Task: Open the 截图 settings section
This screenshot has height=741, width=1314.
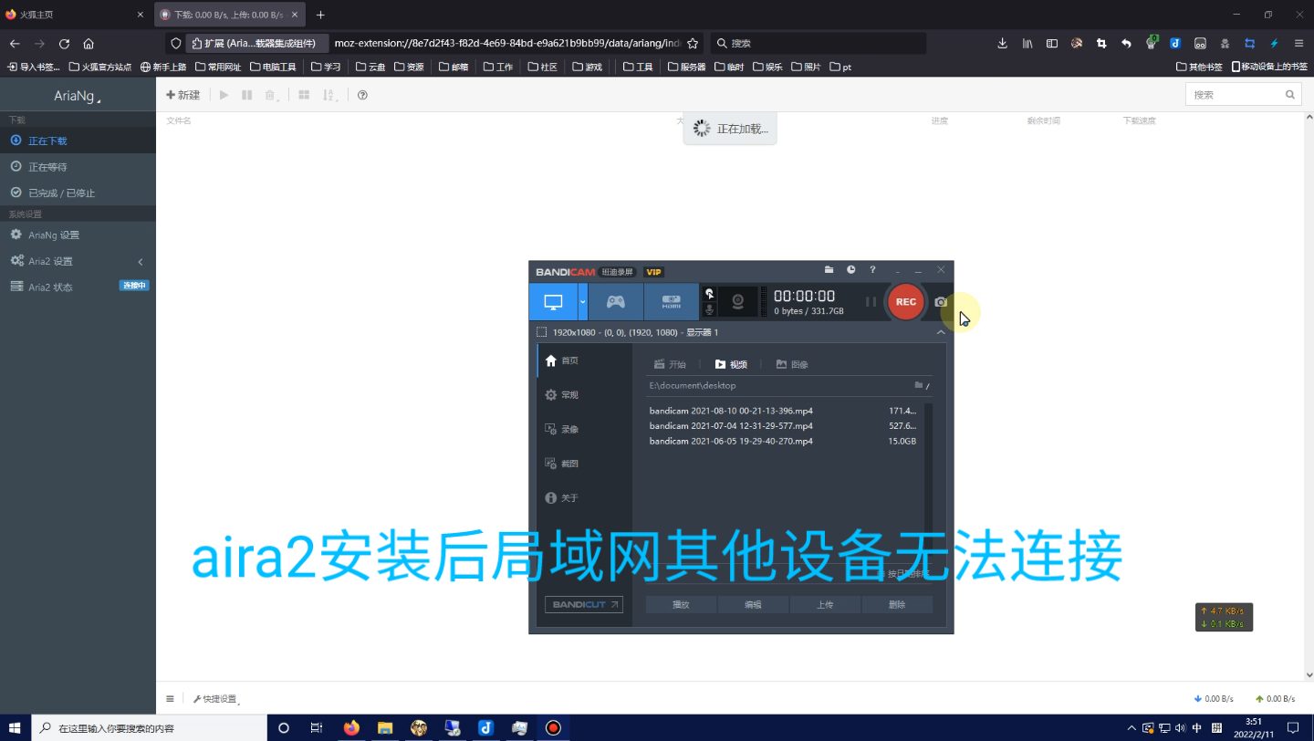Action: click(x=584, y=464)
